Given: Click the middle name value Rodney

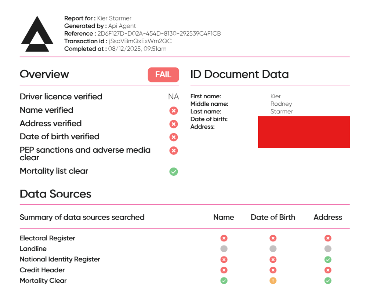Looking at the screenshot, I should tap(281, 104).
